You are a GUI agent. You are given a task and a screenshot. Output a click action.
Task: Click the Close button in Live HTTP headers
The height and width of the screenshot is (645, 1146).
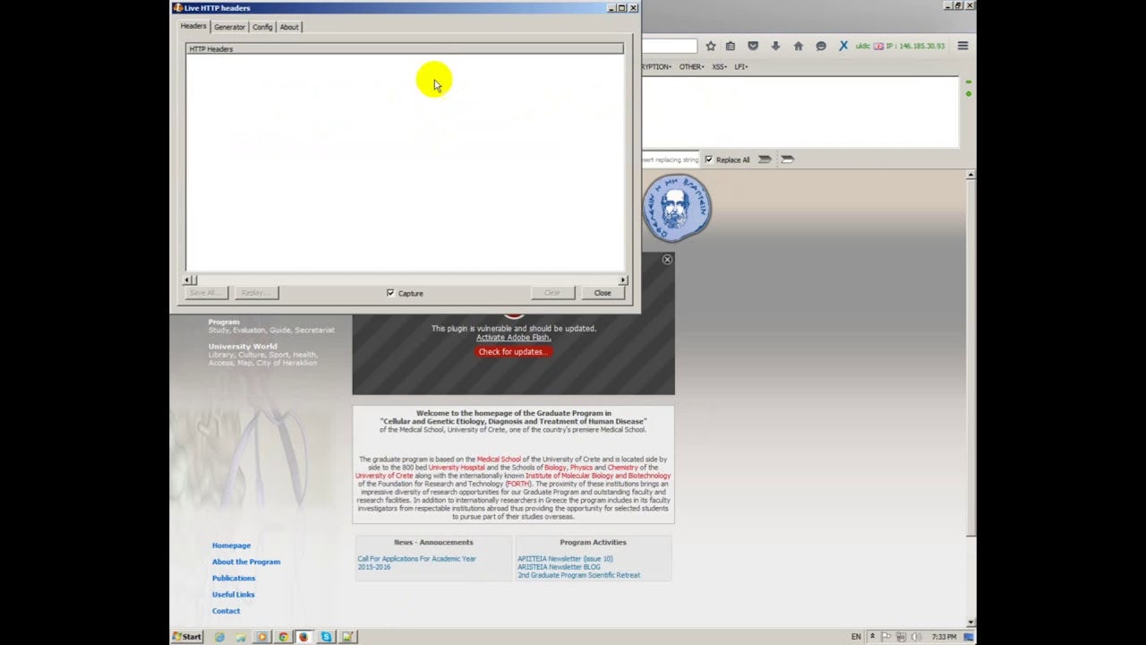click(x=603, y=293)
